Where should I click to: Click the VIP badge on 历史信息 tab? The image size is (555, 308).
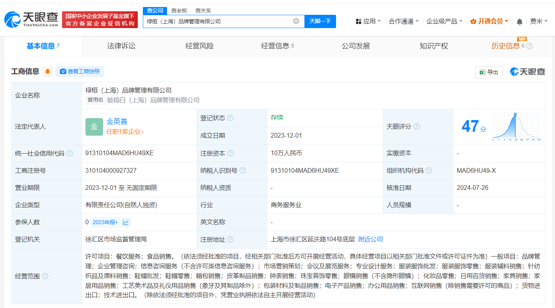(x=522, y=39)
